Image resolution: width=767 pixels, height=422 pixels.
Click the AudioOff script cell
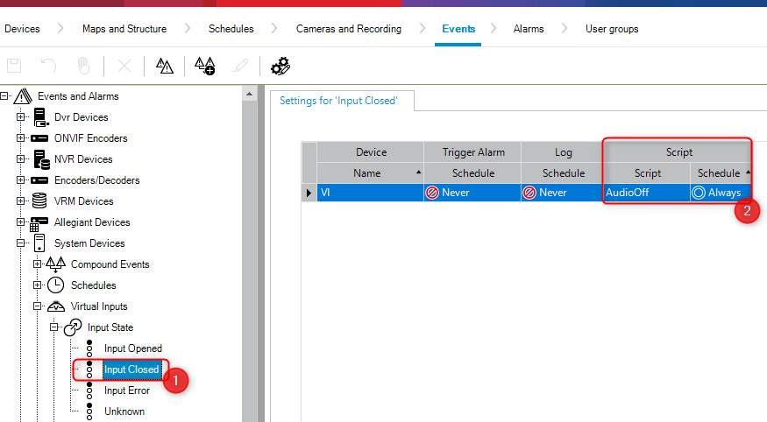(x=644, y=193)
